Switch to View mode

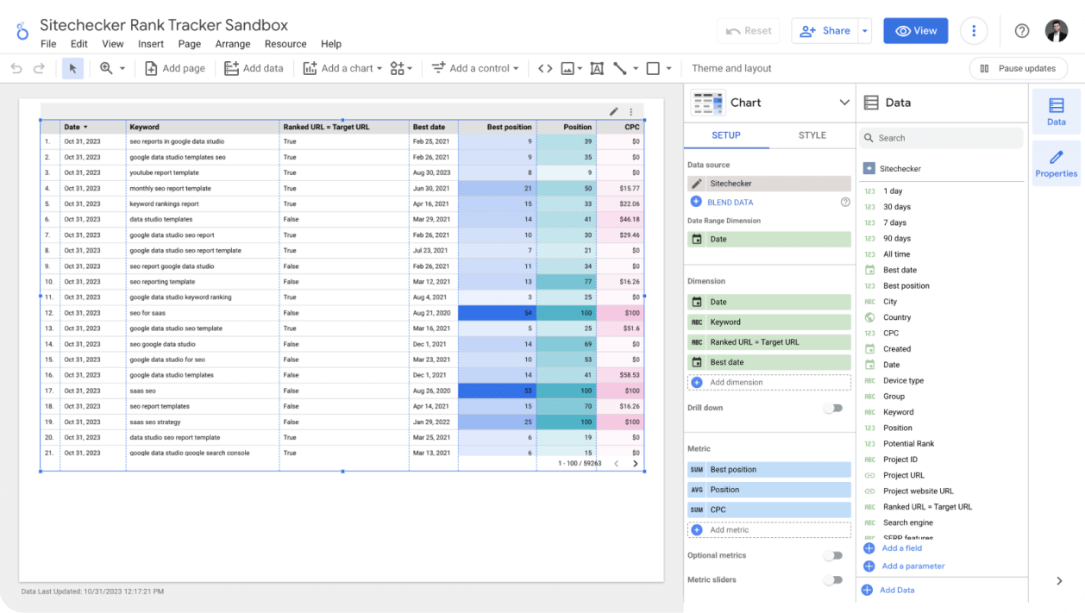tap(916, 31)
